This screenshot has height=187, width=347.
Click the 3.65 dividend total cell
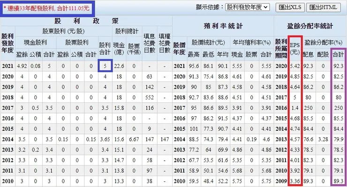click(105, 139)
